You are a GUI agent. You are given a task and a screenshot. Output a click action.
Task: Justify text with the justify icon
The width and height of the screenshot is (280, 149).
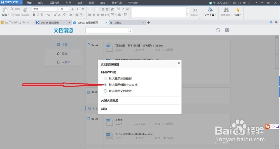click(x=102, y=15)
